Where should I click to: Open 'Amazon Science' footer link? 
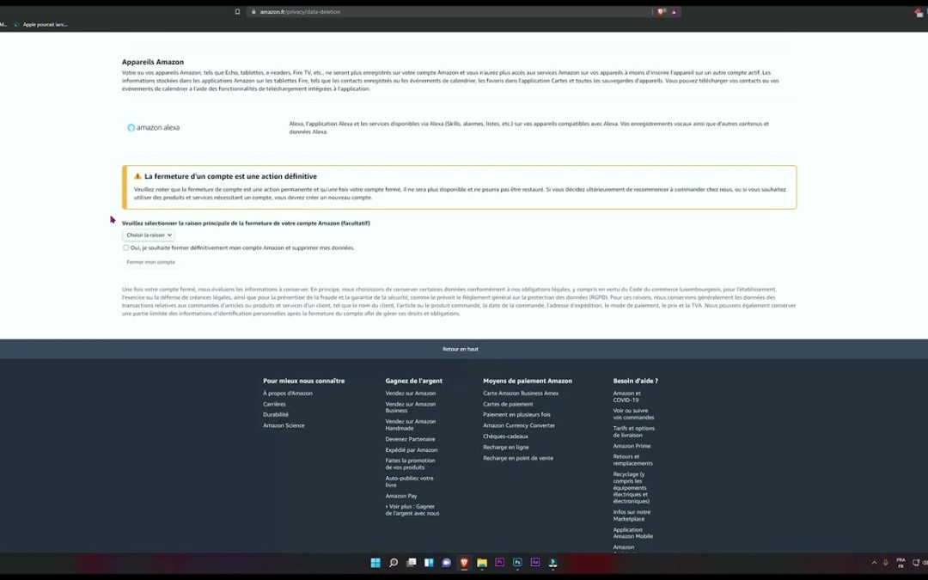(x=284, y=425)
